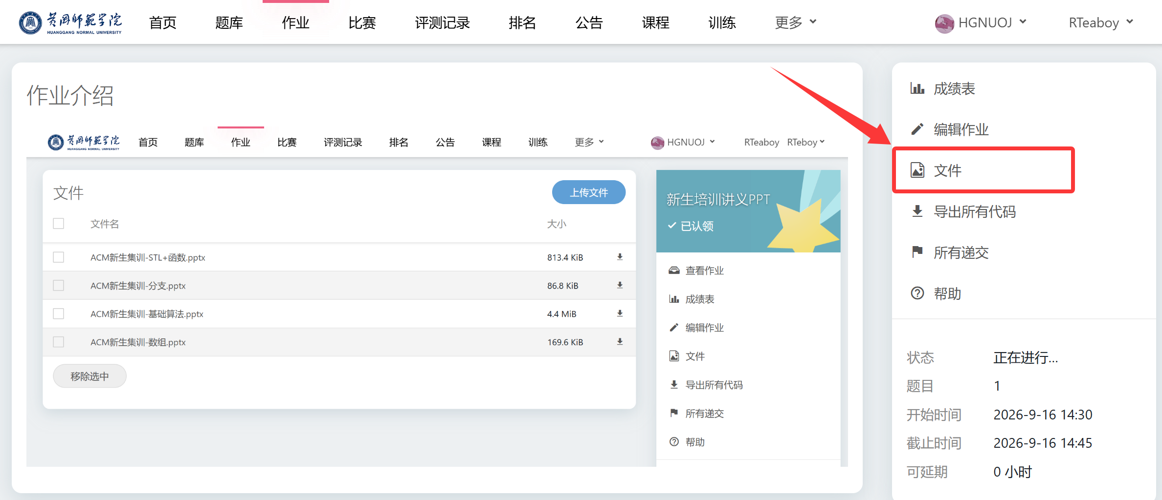The width and height of the screenshot is (1162, 500).
Task: Click 帮助 question icon inside the embedded screenshot
Action: click(674, 442)
